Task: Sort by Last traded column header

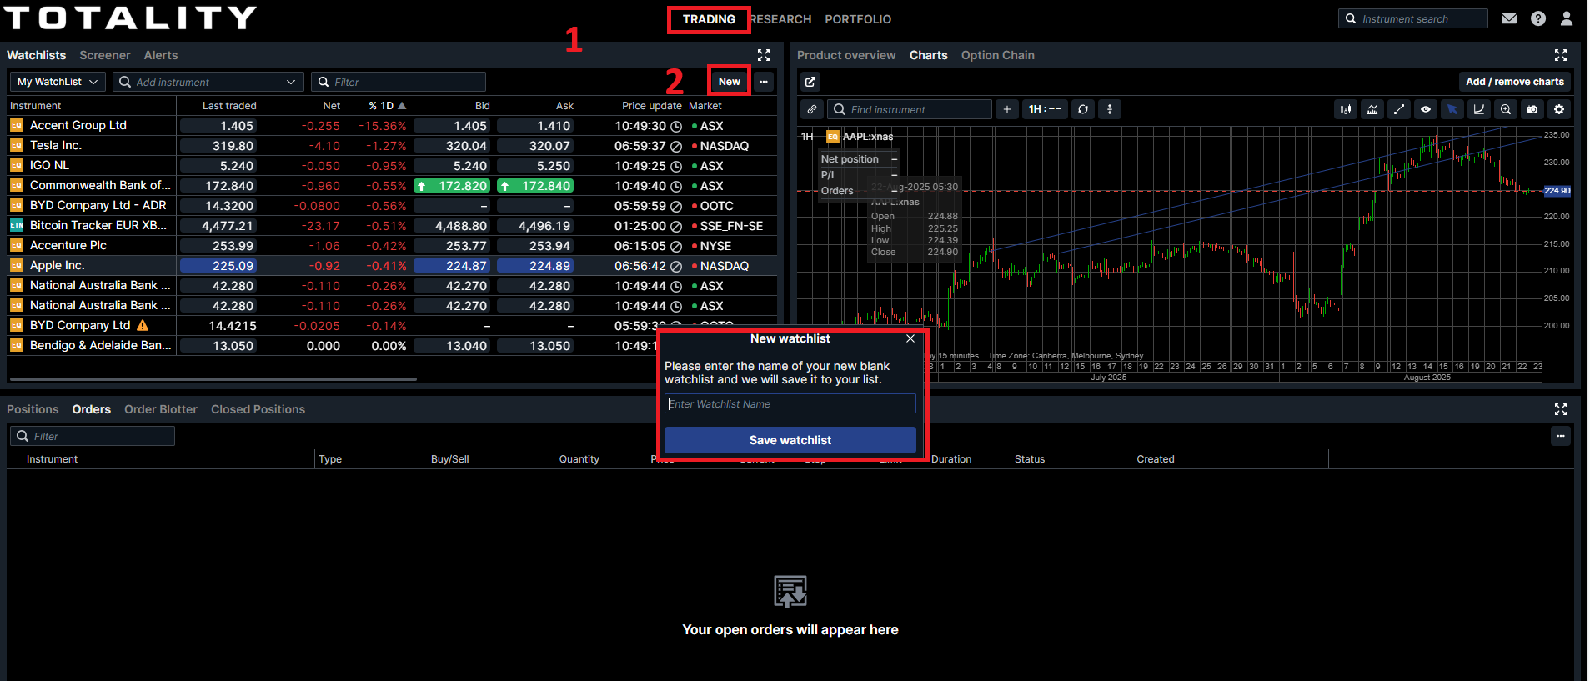Action: [x=229, y=106]
